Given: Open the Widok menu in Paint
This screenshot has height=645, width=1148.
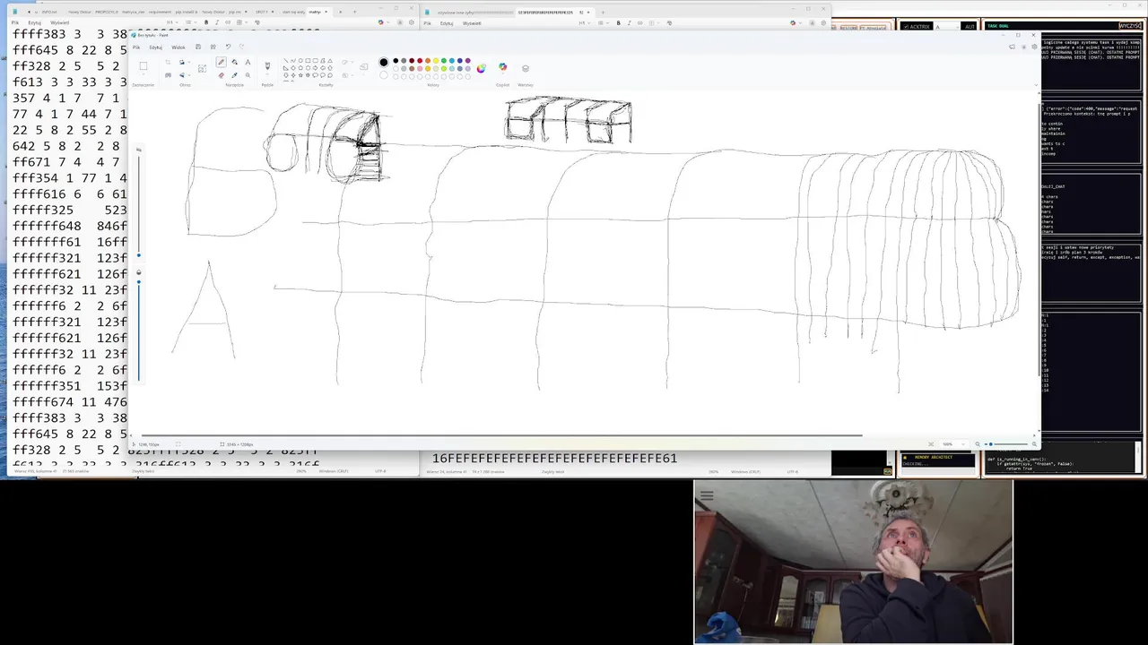Looking at the screenshot, I should (x=178, y=47).
